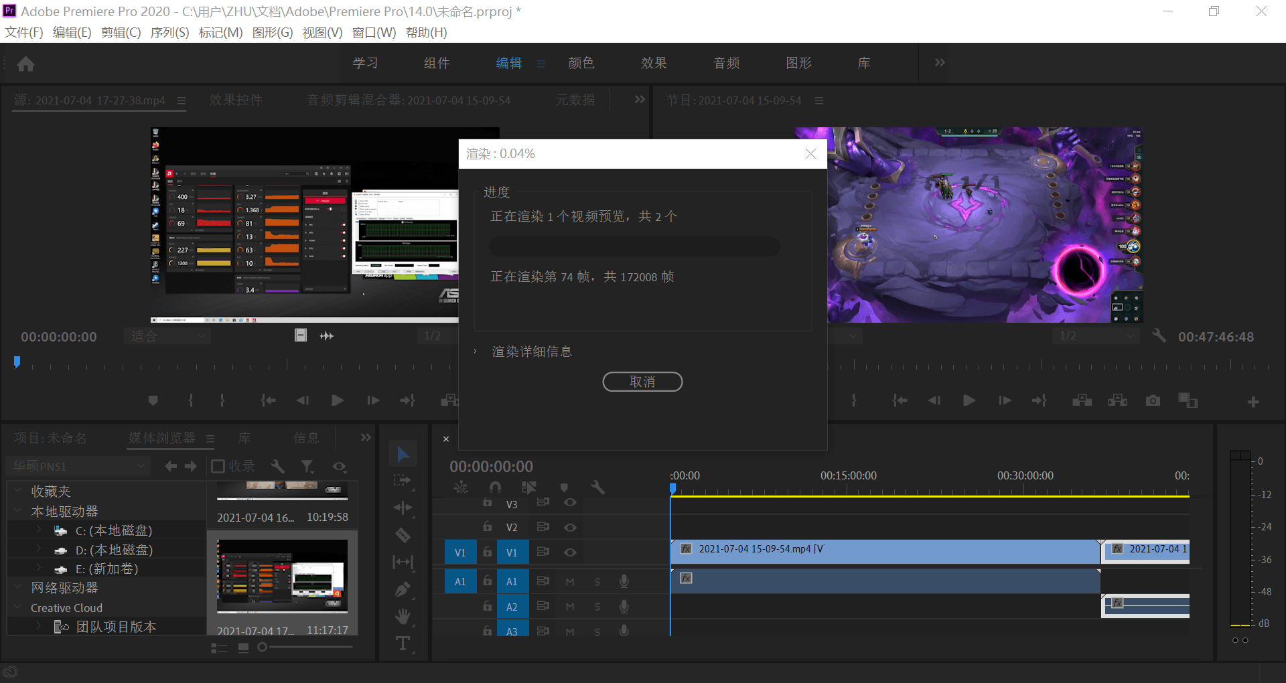The width and height of the screenshot is (1286, 683).
Task: Open the 效果控件 panel tab
Action: point(236,100)
